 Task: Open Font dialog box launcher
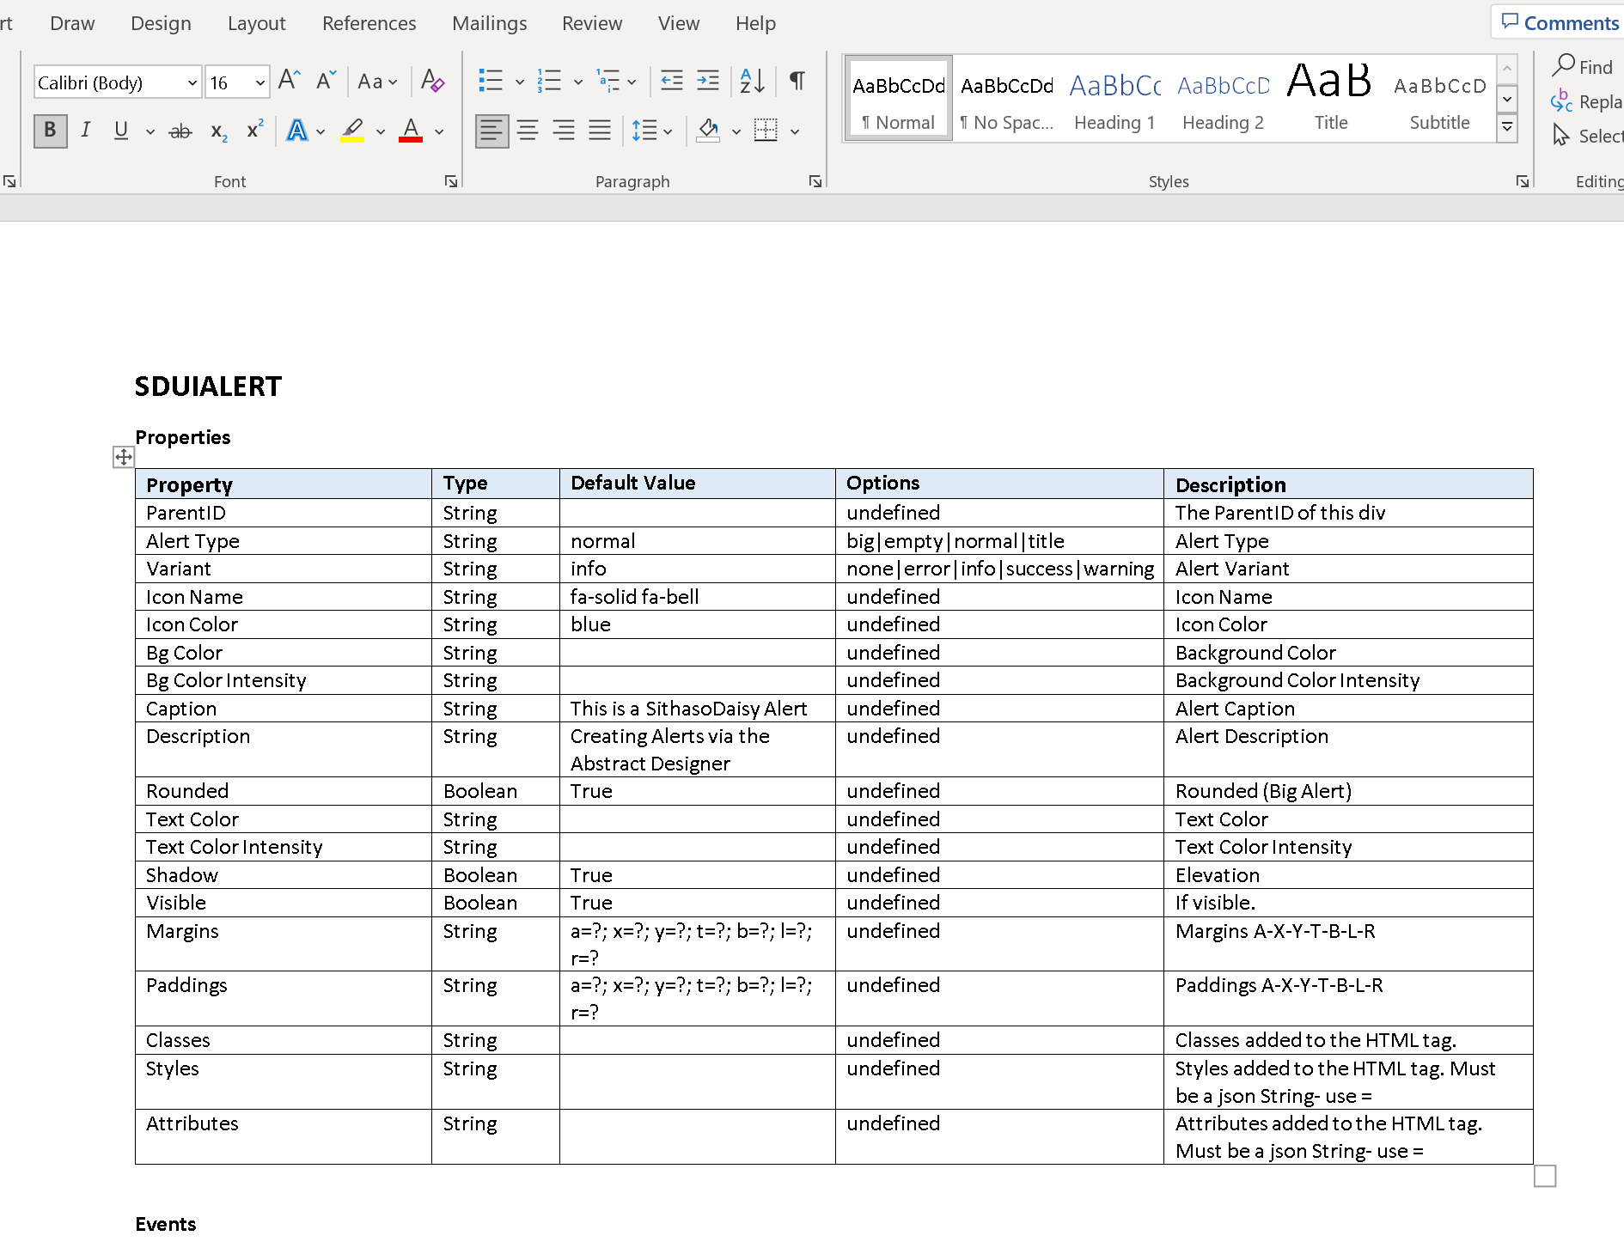tap(451, 181)
